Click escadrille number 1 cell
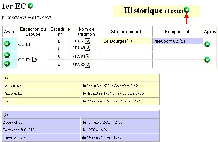Screen dimensions: 218x142 tap(60, 41)
